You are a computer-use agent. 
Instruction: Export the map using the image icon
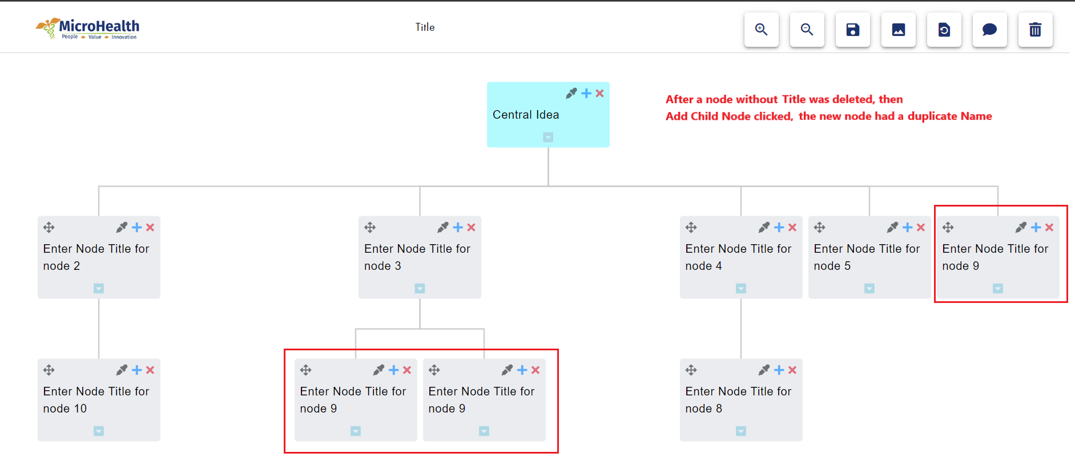pos(898,30)
